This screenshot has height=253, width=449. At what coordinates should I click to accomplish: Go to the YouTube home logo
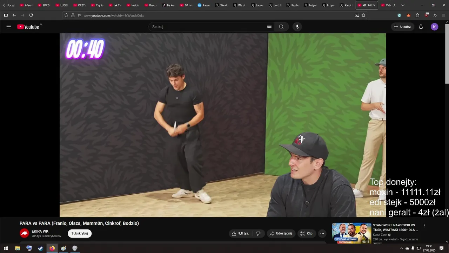click(28, 27)
